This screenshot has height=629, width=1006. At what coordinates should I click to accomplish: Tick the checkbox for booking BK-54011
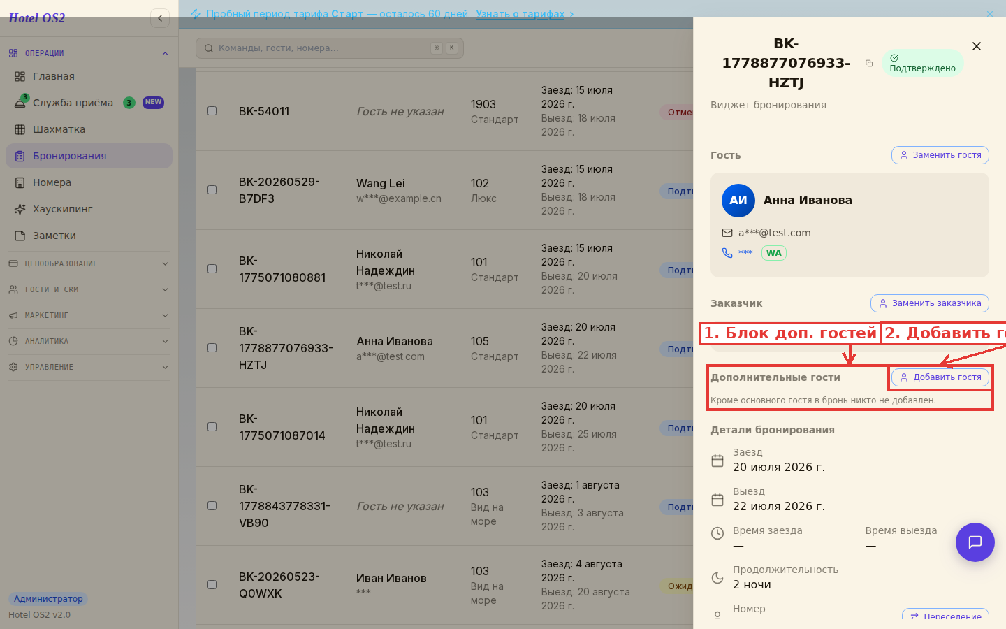212,111
